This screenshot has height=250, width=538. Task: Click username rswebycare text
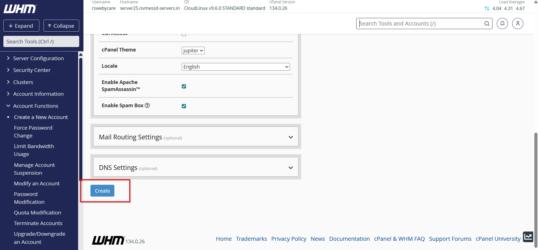point(104,8)
